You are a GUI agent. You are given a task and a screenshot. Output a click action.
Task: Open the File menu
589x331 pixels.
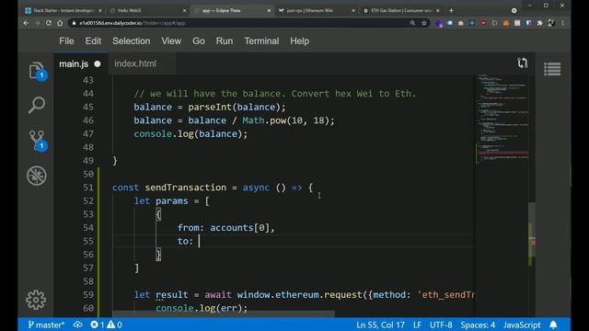66,40
